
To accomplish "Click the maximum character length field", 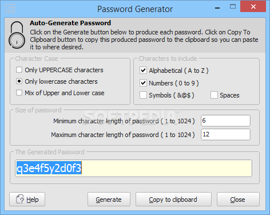I will point(225,134).
